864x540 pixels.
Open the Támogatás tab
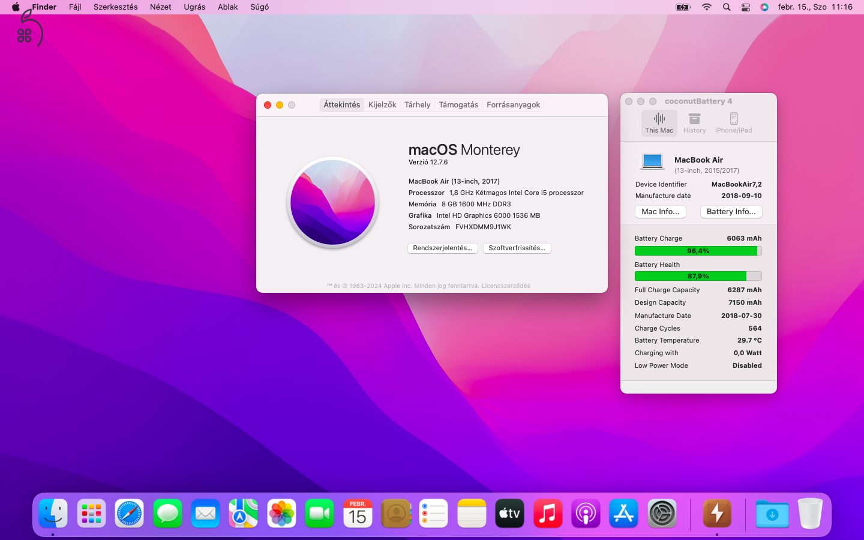click(458, 104)
